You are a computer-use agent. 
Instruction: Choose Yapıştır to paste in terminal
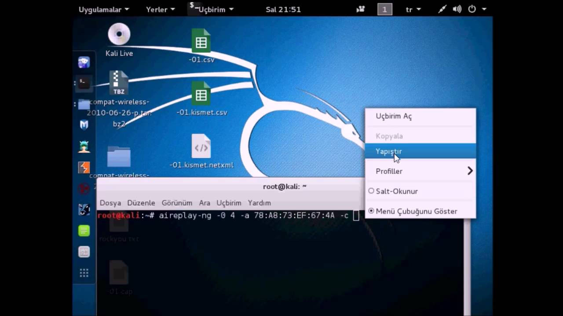420,151
